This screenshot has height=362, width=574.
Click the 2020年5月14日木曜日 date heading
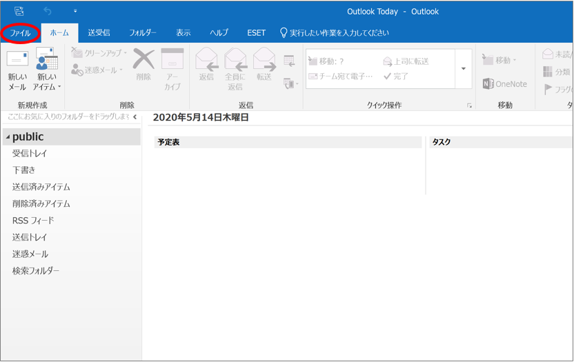(201, 117)
